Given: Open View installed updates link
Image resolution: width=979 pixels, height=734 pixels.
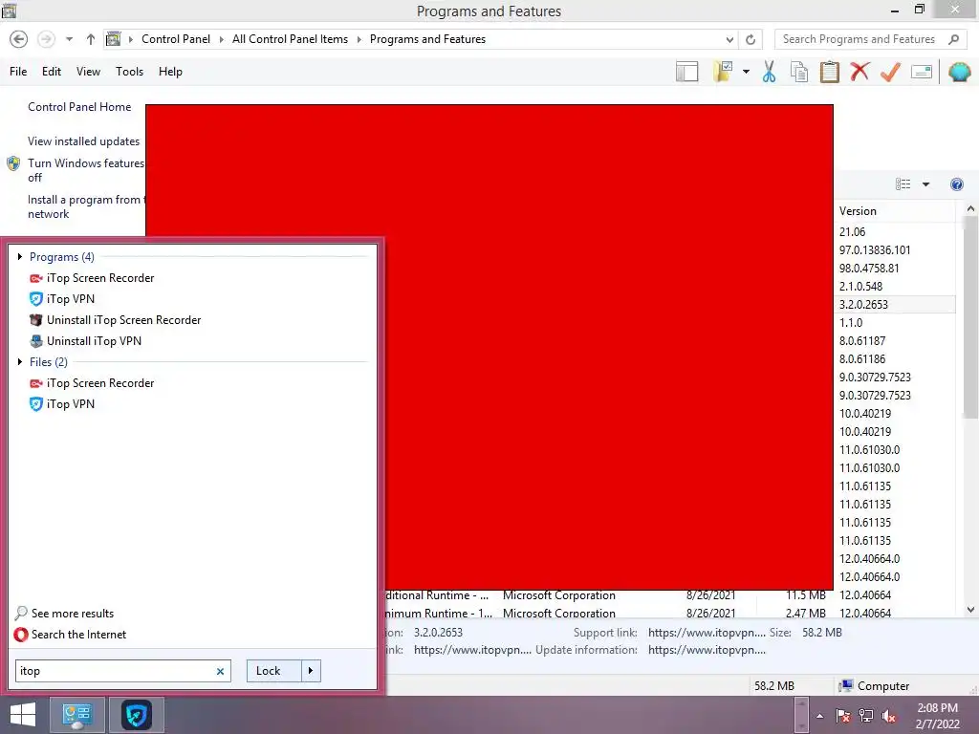Looking at the screenshot, I should tap(84, 141).
